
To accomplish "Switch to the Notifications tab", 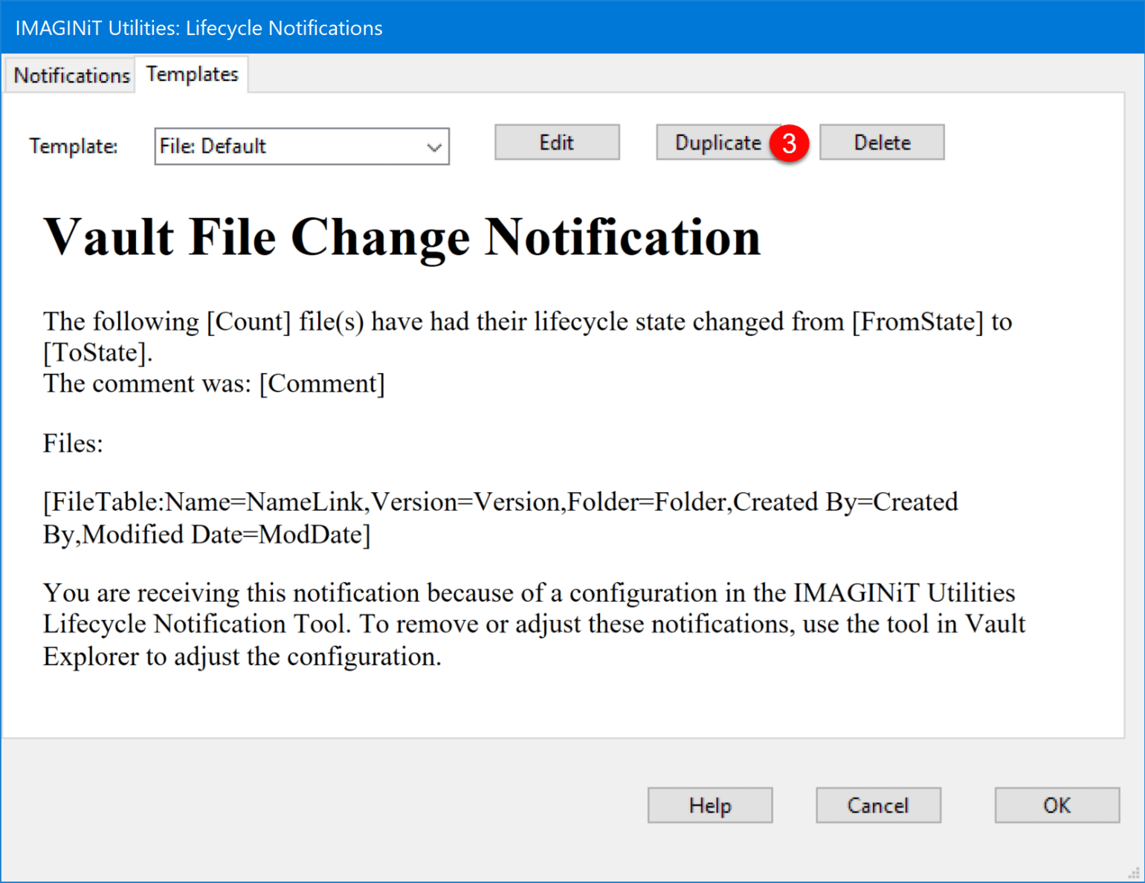I will [71, 75].
